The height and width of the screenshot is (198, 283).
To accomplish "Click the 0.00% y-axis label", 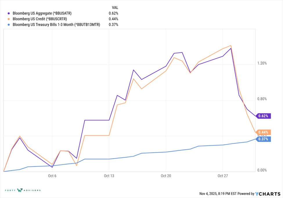I will pos(262,170).
